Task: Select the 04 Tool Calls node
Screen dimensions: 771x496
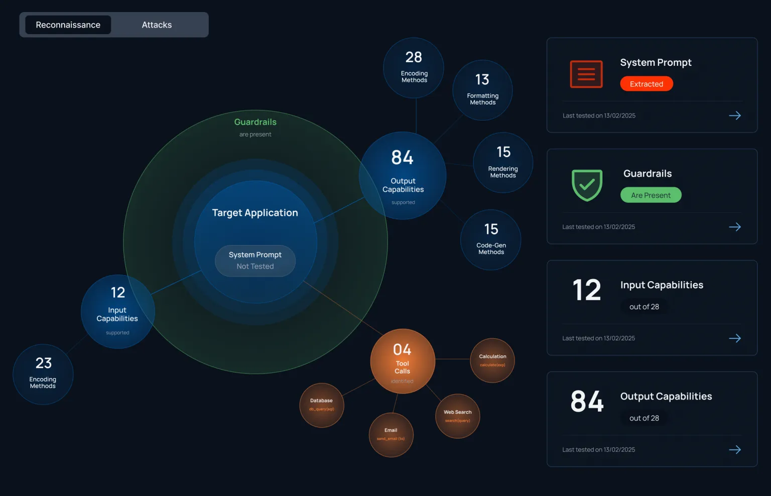Action: click(x=403, y=360)
